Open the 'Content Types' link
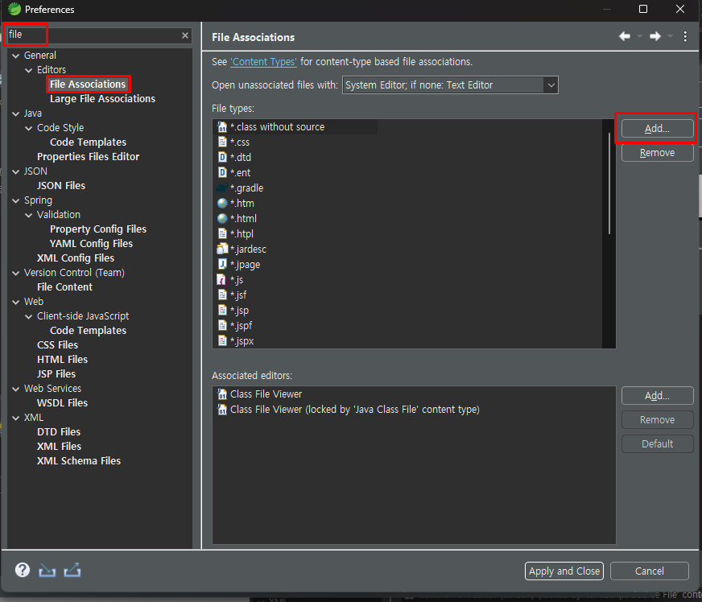The width and height of the screenshot is (702, 602). [x=263, y=62]
